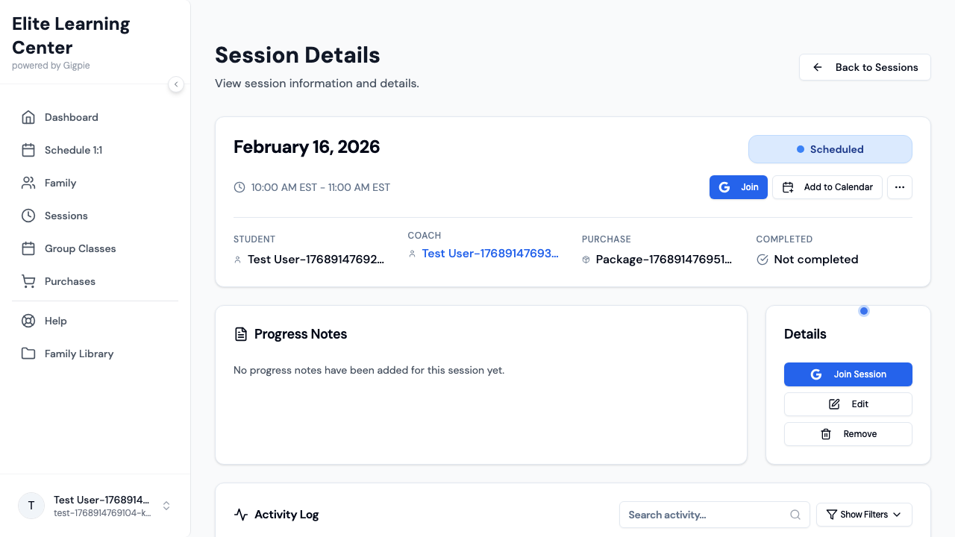Click the blue Join Session button
955x537 pixels.
848,374
